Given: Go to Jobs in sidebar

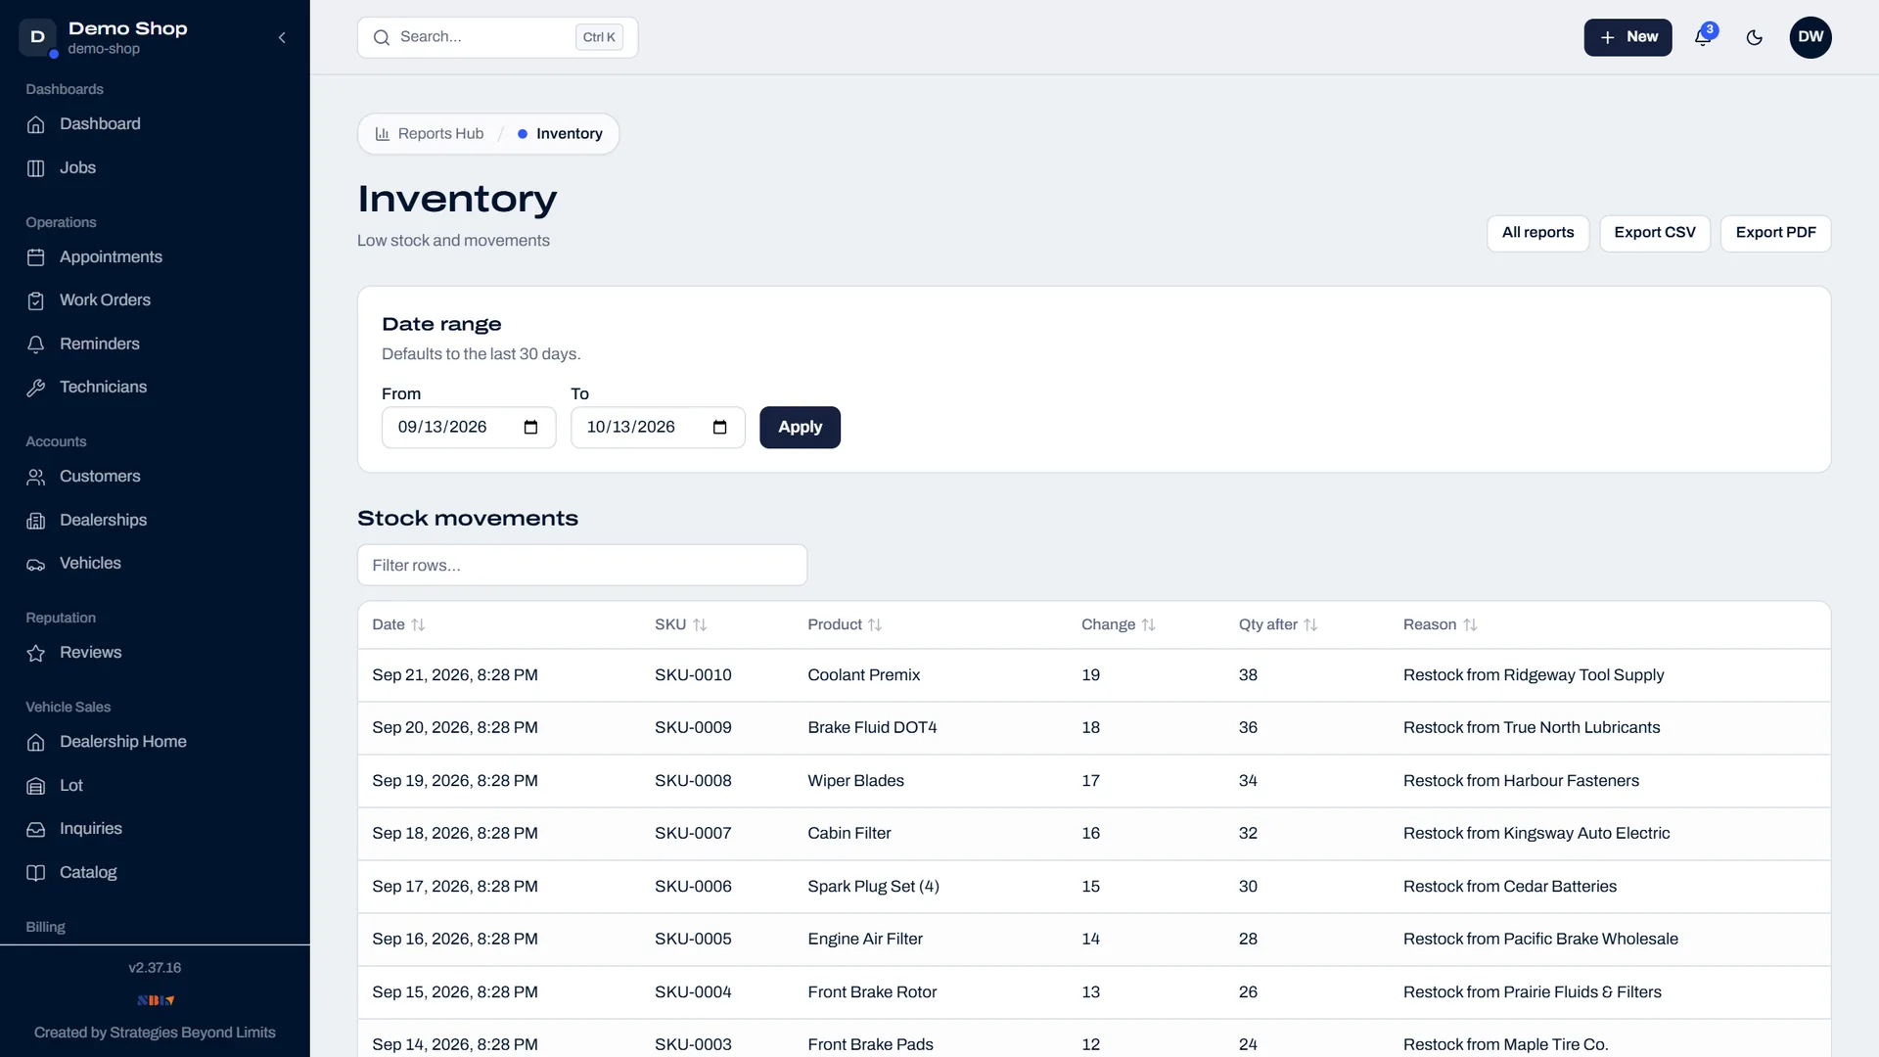Looking at the screenshot, I should (x=77, y=168).
